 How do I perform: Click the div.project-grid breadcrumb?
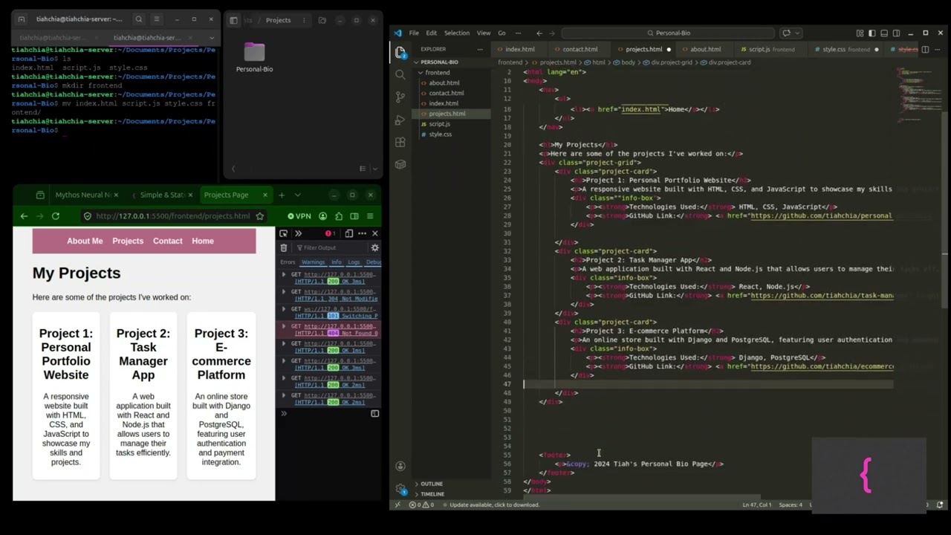(672, 62)
